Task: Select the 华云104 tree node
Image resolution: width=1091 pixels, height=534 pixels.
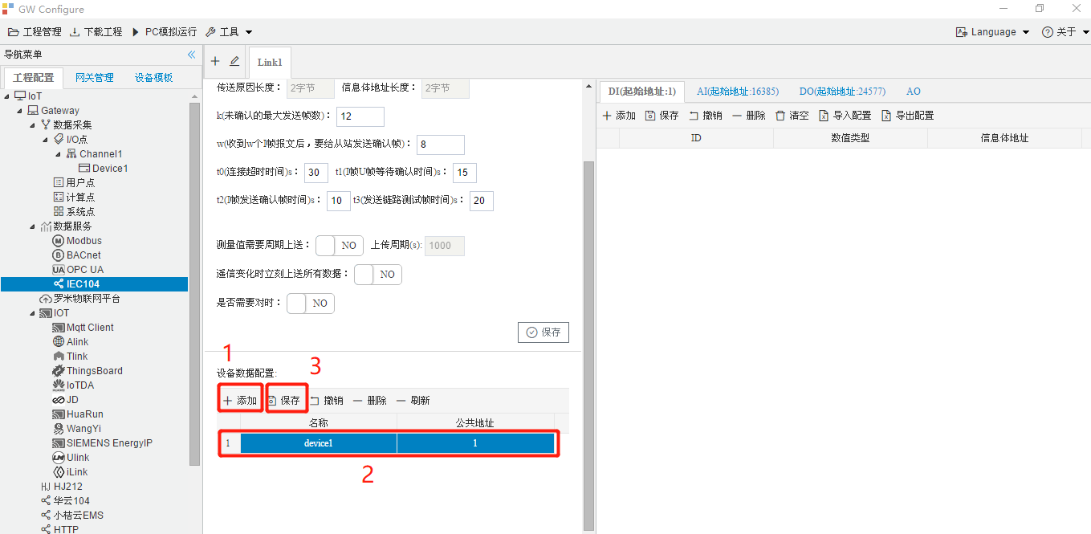Action: (x=65, y=501)
